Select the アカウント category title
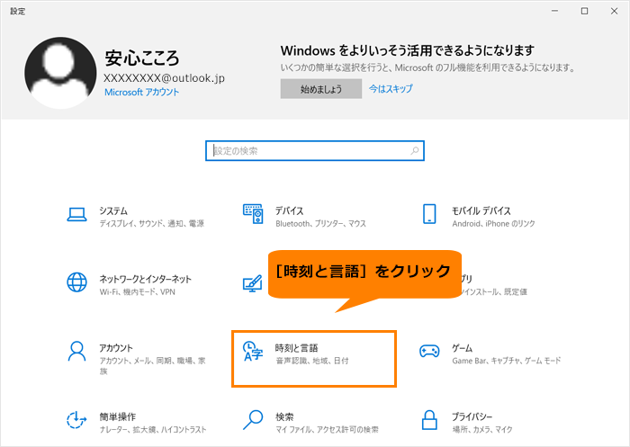Image resolution: width=630 pixels, height=447 pixels. 116,348
